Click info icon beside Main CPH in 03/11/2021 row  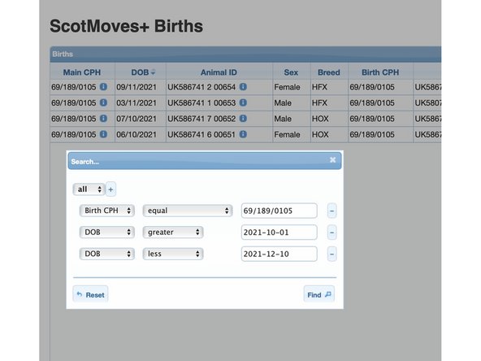click(x=104, y=102)
